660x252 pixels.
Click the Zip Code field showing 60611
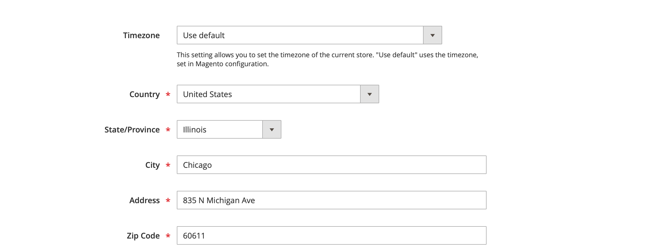331,235
